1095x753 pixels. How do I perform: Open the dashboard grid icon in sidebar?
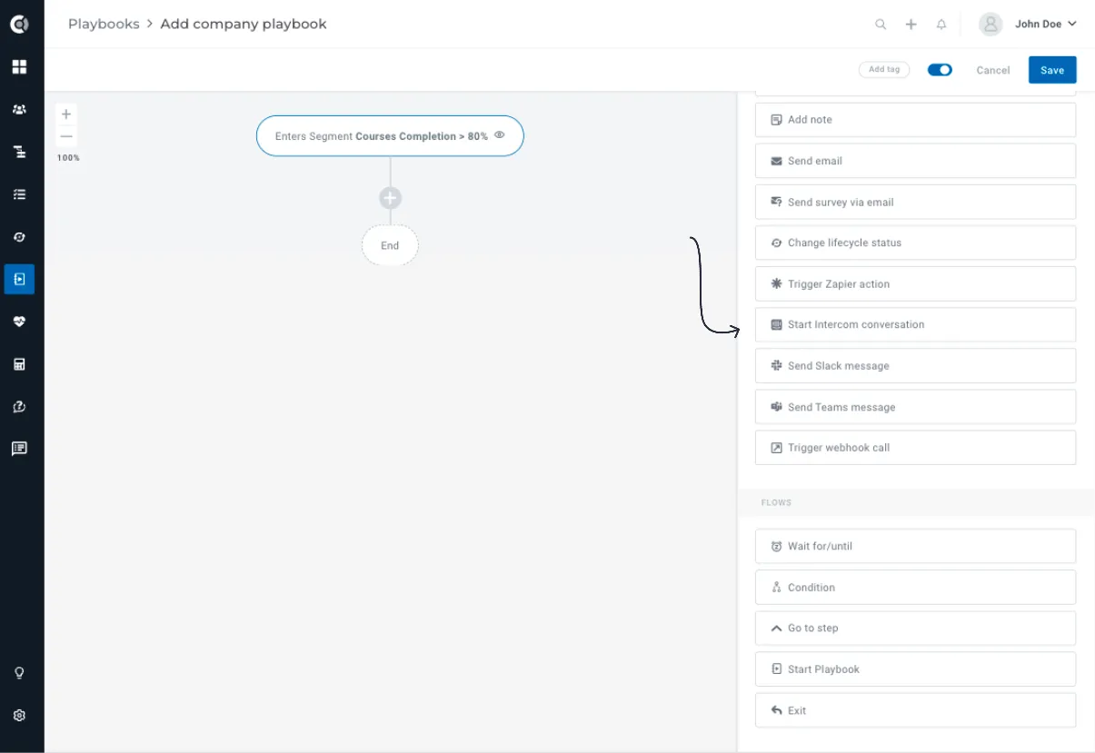click(19, 67)
